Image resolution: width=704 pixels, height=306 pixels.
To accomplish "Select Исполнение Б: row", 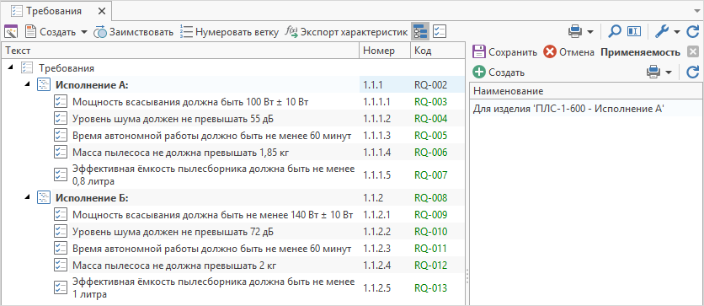I will point(232,198).
